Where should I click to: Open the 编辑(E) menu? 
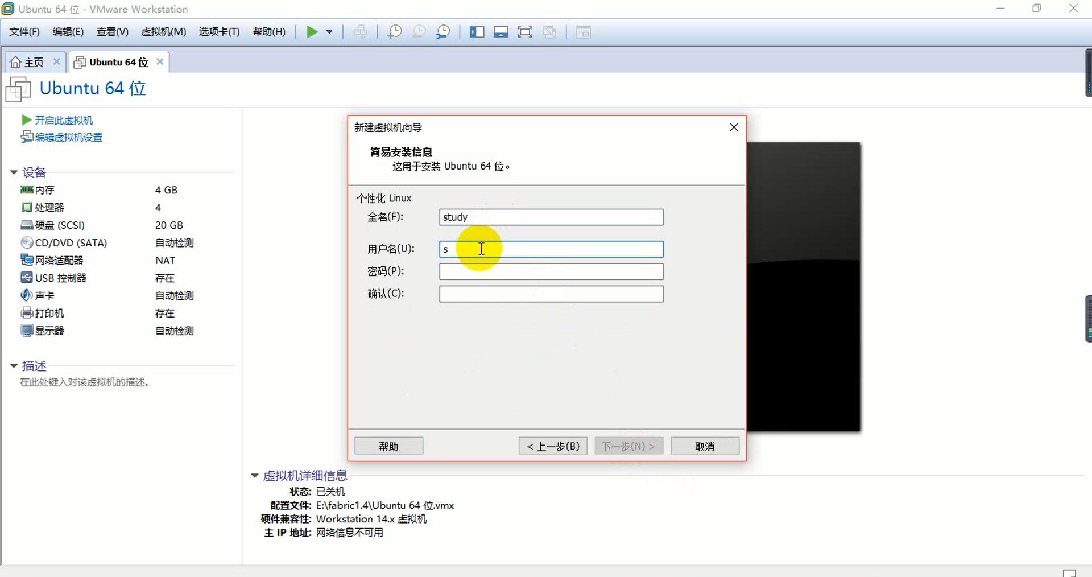click(68, 32)
